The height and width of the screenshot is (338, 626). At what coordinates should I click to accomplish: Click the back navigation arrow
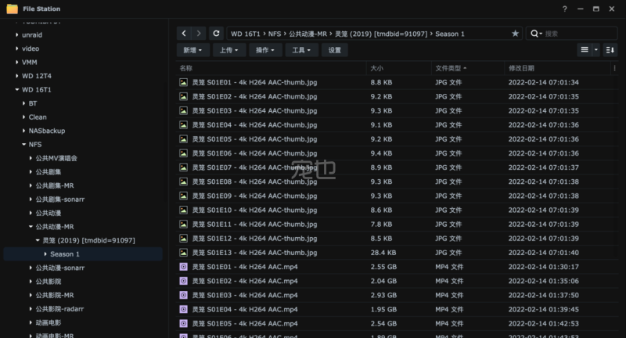[x=184, y=34]
